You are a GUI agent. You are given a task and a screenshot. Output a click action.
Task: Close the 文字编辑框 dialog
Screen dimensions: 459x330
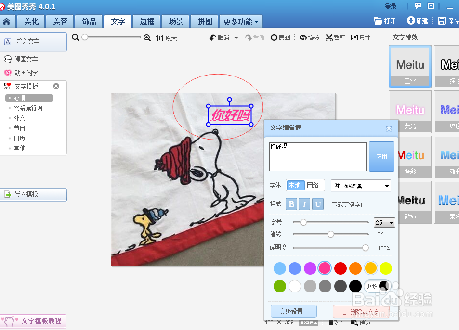pyautogui.click(x=389, y=128)
